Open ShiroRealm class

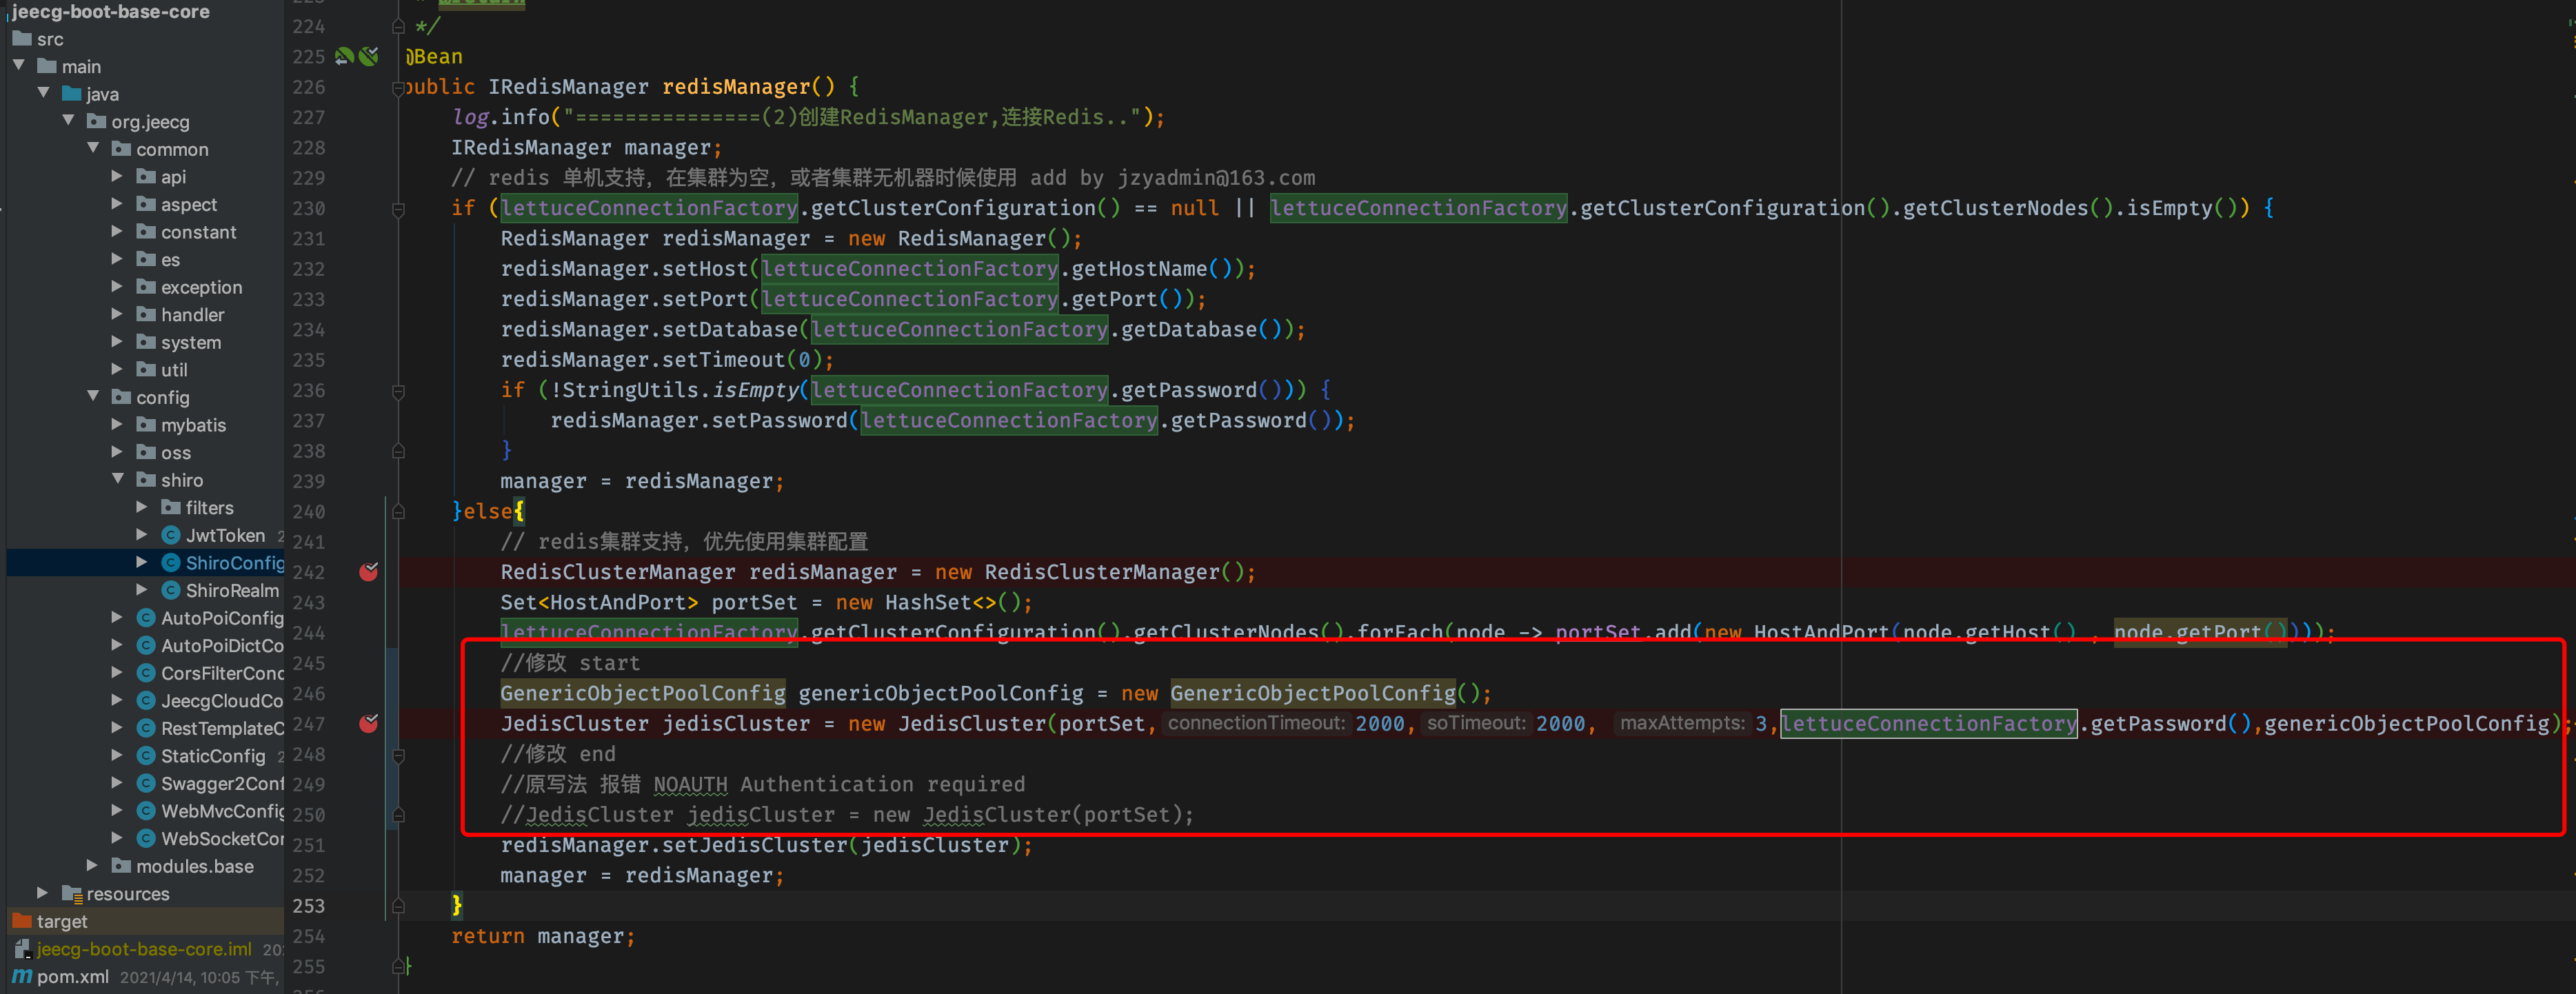[232, 590]
